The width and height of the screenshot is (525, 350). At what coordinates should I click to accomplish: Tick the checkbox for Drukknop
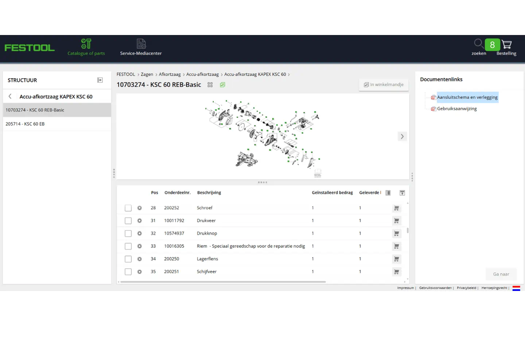coord(128,233)
